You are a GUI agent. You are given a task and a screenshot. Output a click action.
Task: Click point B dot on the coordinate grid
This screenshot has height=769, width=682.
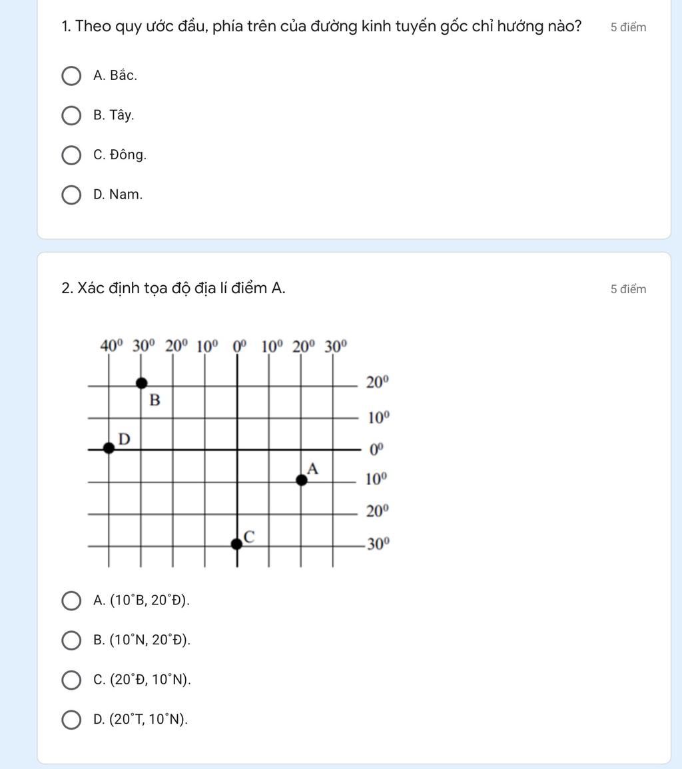141,383
